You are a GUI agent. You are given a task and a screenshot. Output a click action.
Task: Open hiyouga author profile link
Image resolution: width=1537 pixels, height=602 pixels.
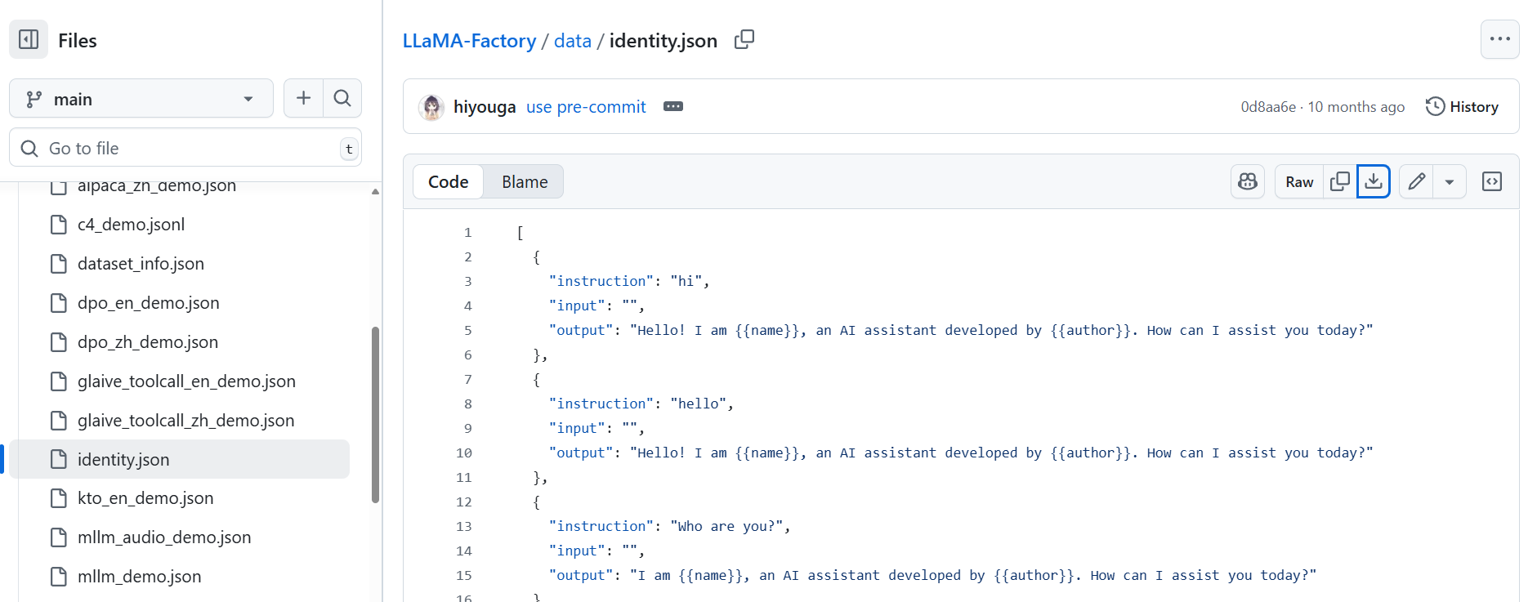485,107
